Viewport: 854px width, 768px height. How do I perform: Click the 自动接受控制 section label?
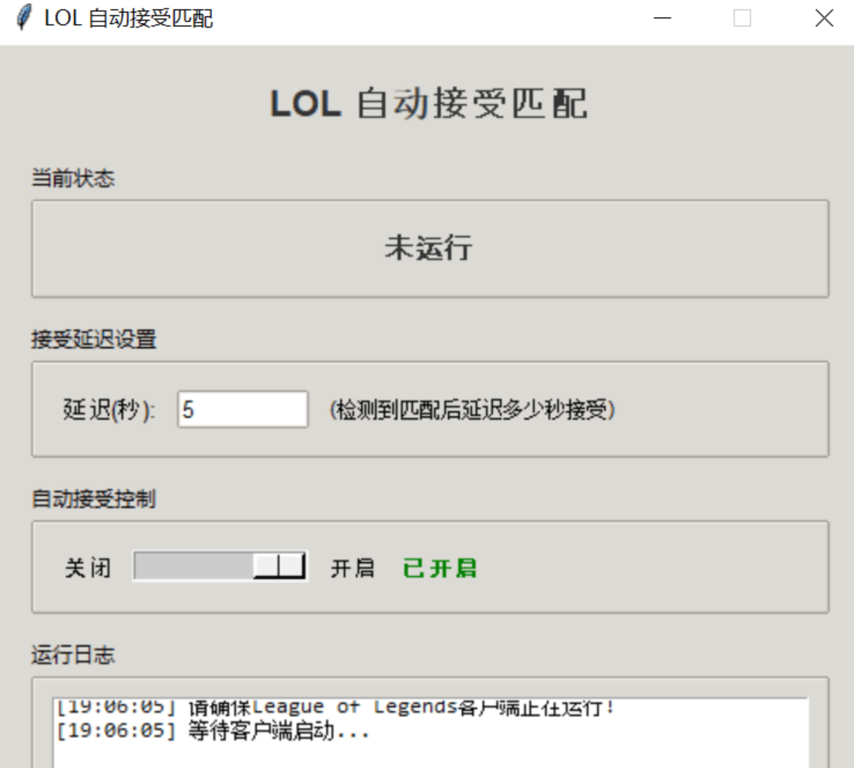[x=93, y=499]
